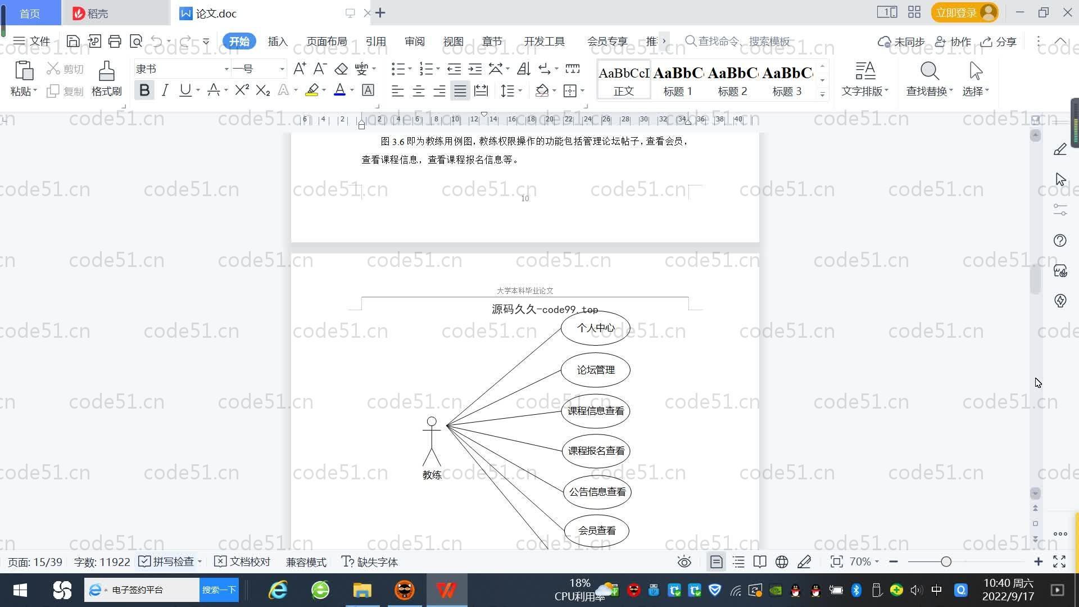The height and width of the screenshot is (607, 1079).
Task: Expand highlight color dropdown arrow
Action: click(x=324, y=90)
